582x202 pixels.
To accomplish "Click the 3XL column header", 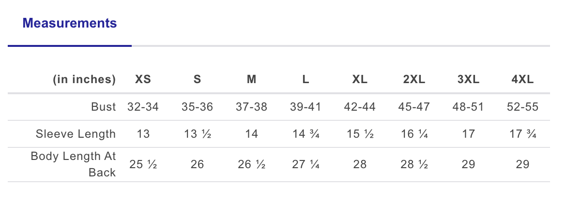I will coord(468,80).
